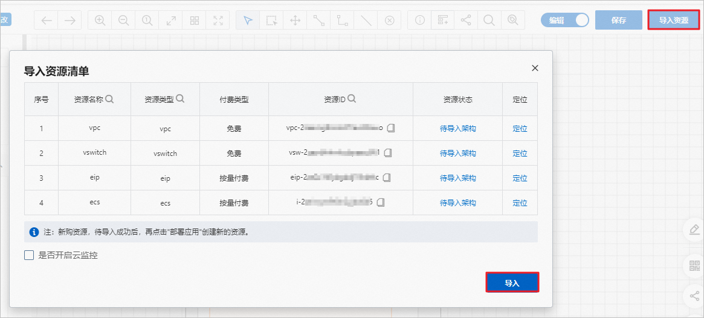Click 待导入架构 status in eip row

(458, 178)
